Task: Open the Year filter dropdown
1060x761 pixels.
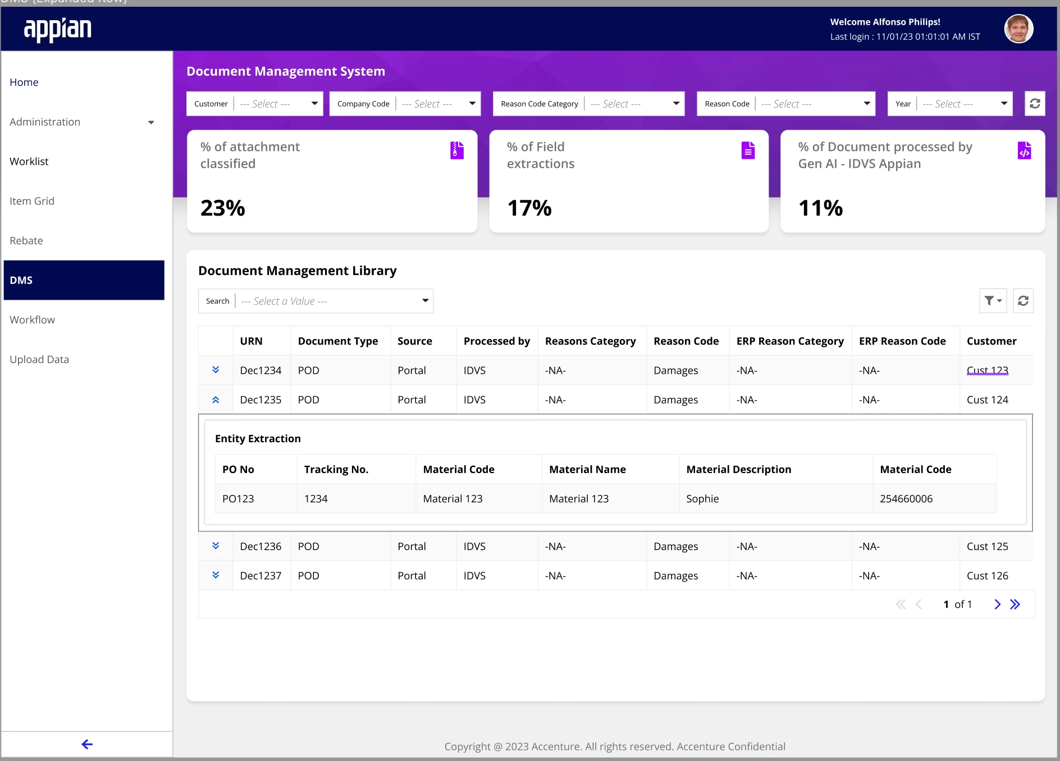Action: click(950, 104)
